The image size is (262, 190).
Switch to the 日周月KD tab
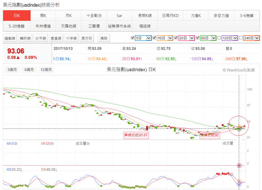[x=170, y=16]
